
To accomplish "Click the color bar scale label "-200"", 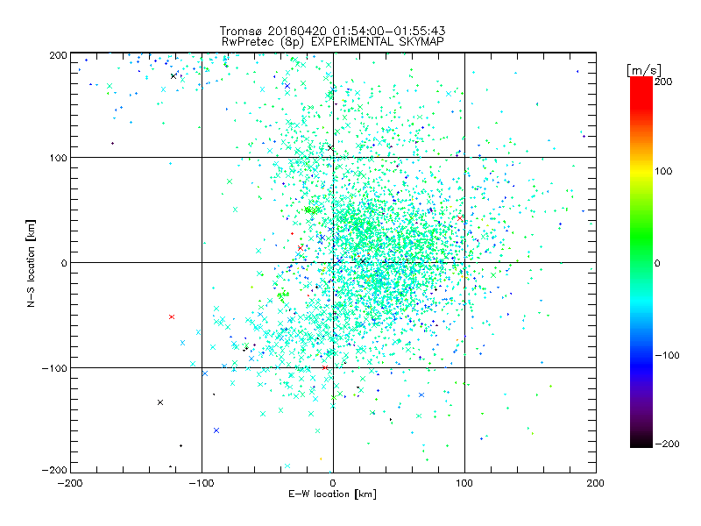I will point(667,444).
